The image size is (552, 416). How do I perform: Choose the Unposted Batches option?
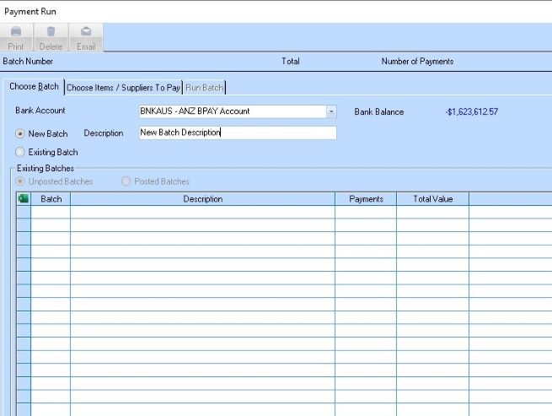point(20,181)
